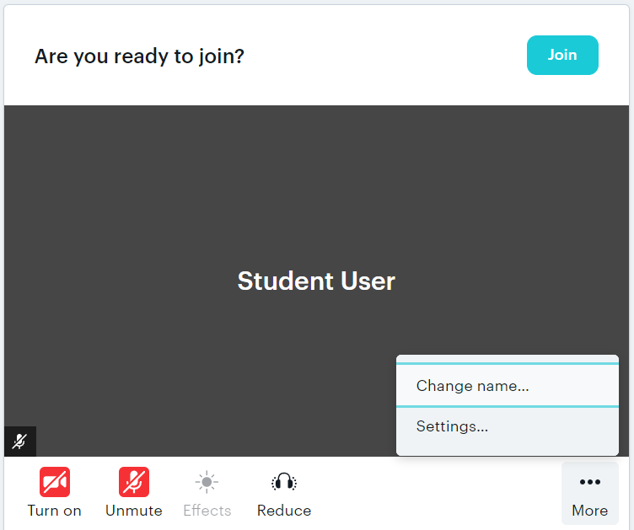Click muted mic indicator on video preview
This screenshot has width=634, height=530.
click(x=20, y=442)
